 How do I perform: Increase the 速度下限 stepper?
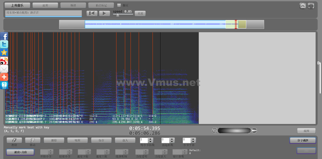pyautogui.click(x=88, y=151)
